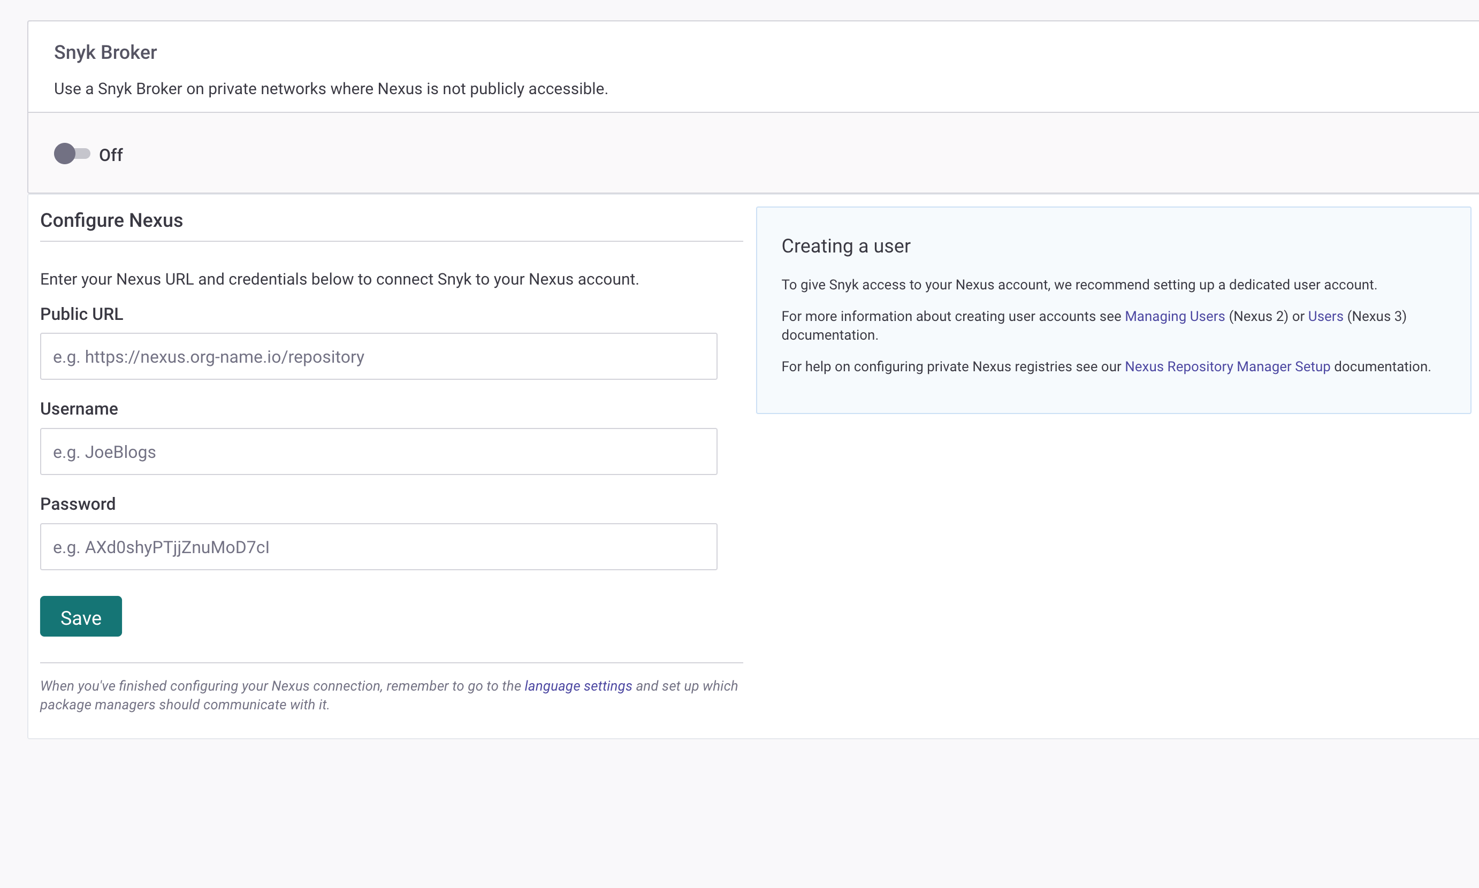
Task: Open Nexus Repository Manager Setup link
Action: [x=1227, y=366]
